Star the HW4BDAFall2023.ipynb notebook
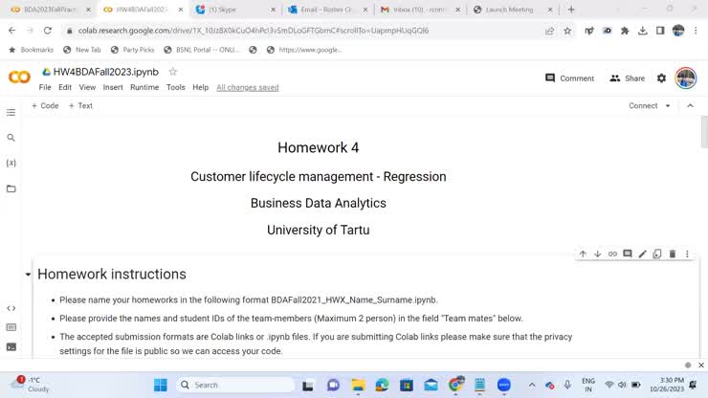Viewport: 708px width, 398px height. pyautogui.click(x=173, y=72)
